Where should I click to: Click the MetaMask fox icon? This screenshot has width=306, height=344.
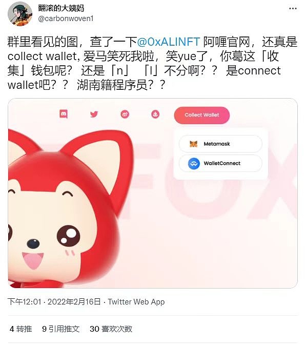tap(193, 144)
